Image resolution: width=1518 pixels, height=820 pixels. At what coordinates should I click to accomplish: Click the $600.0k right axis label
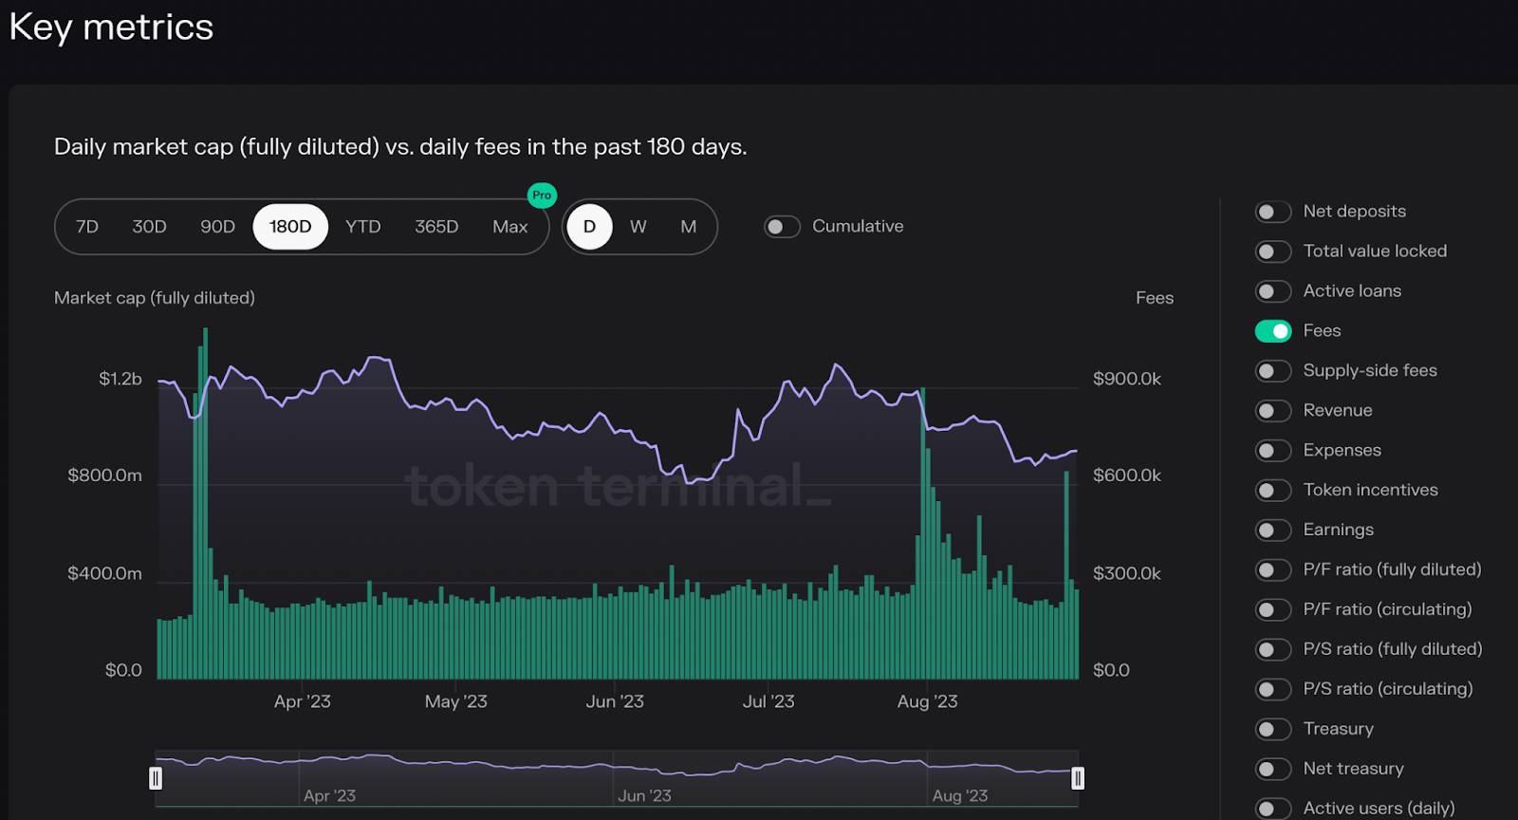pos(1127,475)
